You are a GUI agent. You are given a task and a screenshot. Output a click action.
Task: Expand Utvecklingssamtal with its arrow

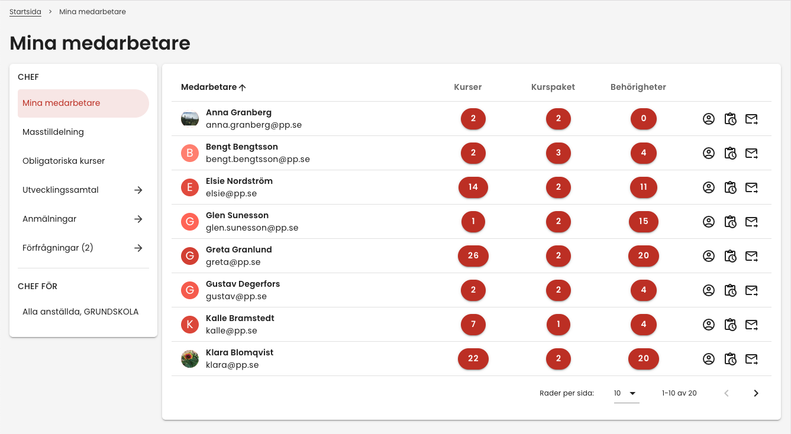pos(138,190)
